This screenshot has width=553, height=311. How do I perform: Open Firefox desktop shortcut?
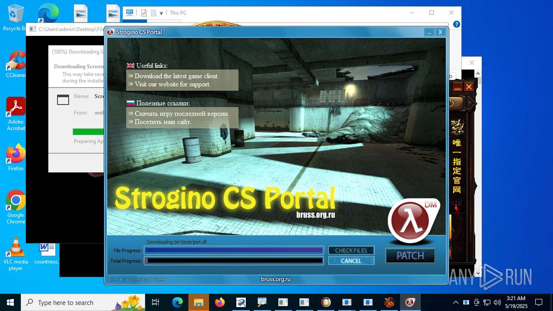tap(16, 157)
